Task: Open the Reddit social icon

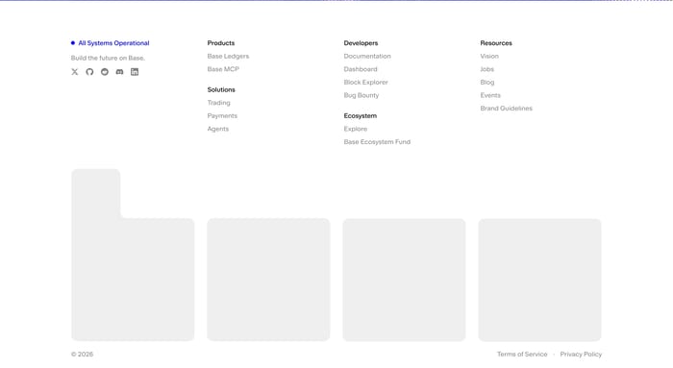Action: click(105, 72)
